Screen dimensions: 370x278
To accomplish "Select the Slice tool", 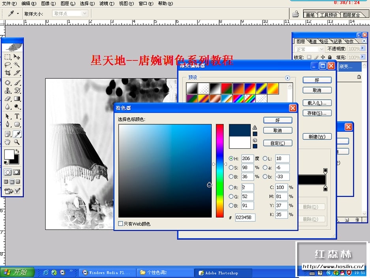I will coord(17,73).
